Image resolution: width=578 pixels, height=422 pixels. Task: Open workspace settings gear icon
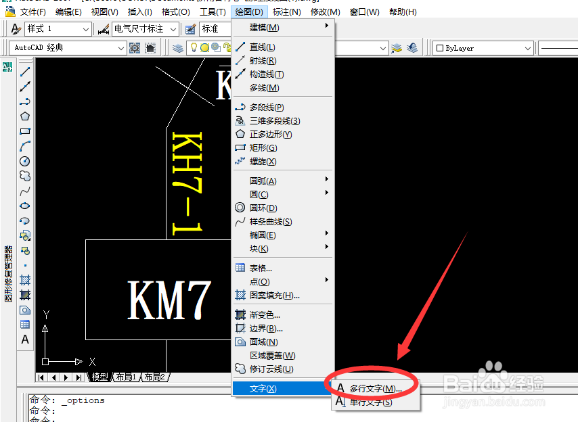[135, 48]
